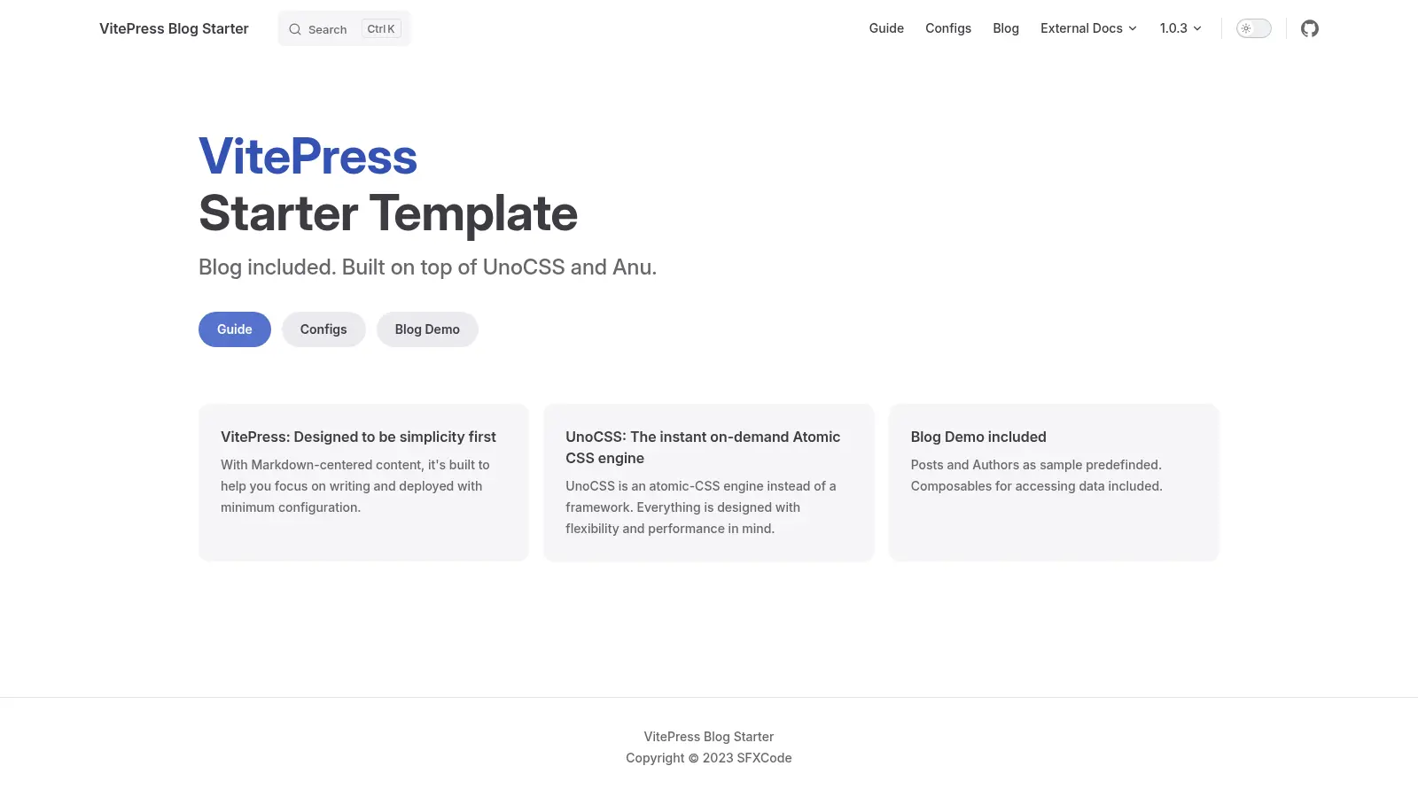This screenshot has width=1418, height=797.
Task: Click the UnoCSS atomic-CSS engine description
Action: 701,507
